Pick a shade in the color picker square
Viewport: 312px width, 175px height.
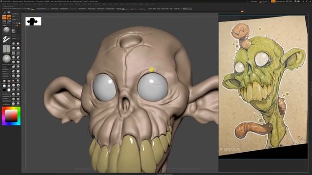[x=11, y=116]
